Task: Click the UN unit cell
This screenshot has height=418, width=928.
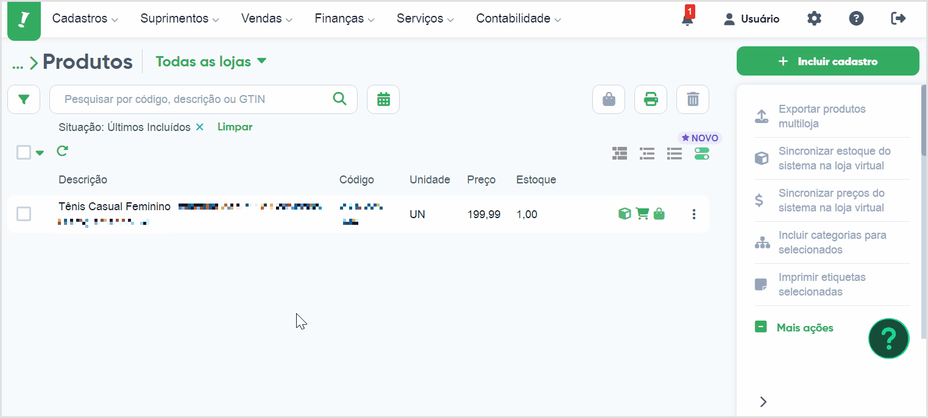Action: [417, 214]
